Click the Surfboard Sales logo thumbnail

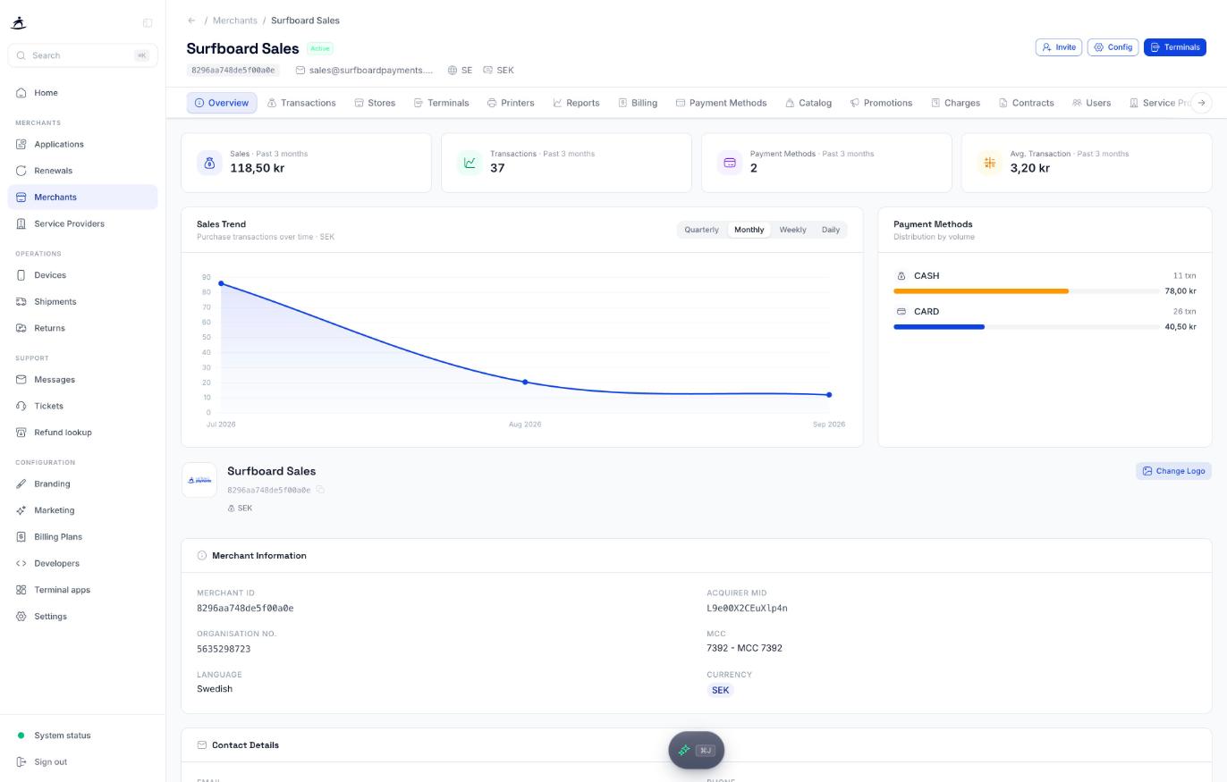point(199,480)
